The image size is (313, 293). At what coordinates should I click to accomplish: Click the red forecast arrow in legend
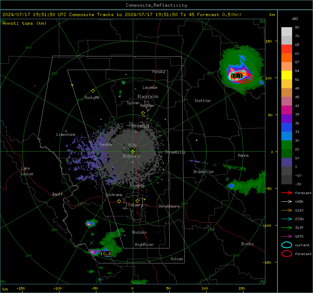[287, 193]
